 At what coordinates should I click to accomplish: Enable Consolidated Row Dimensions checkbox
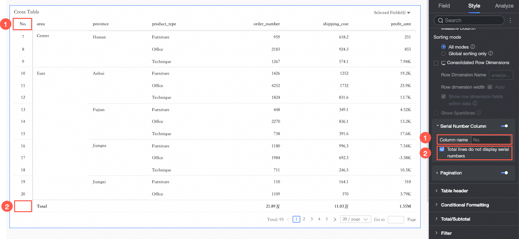pyautogui.click(x=436, y=63)
